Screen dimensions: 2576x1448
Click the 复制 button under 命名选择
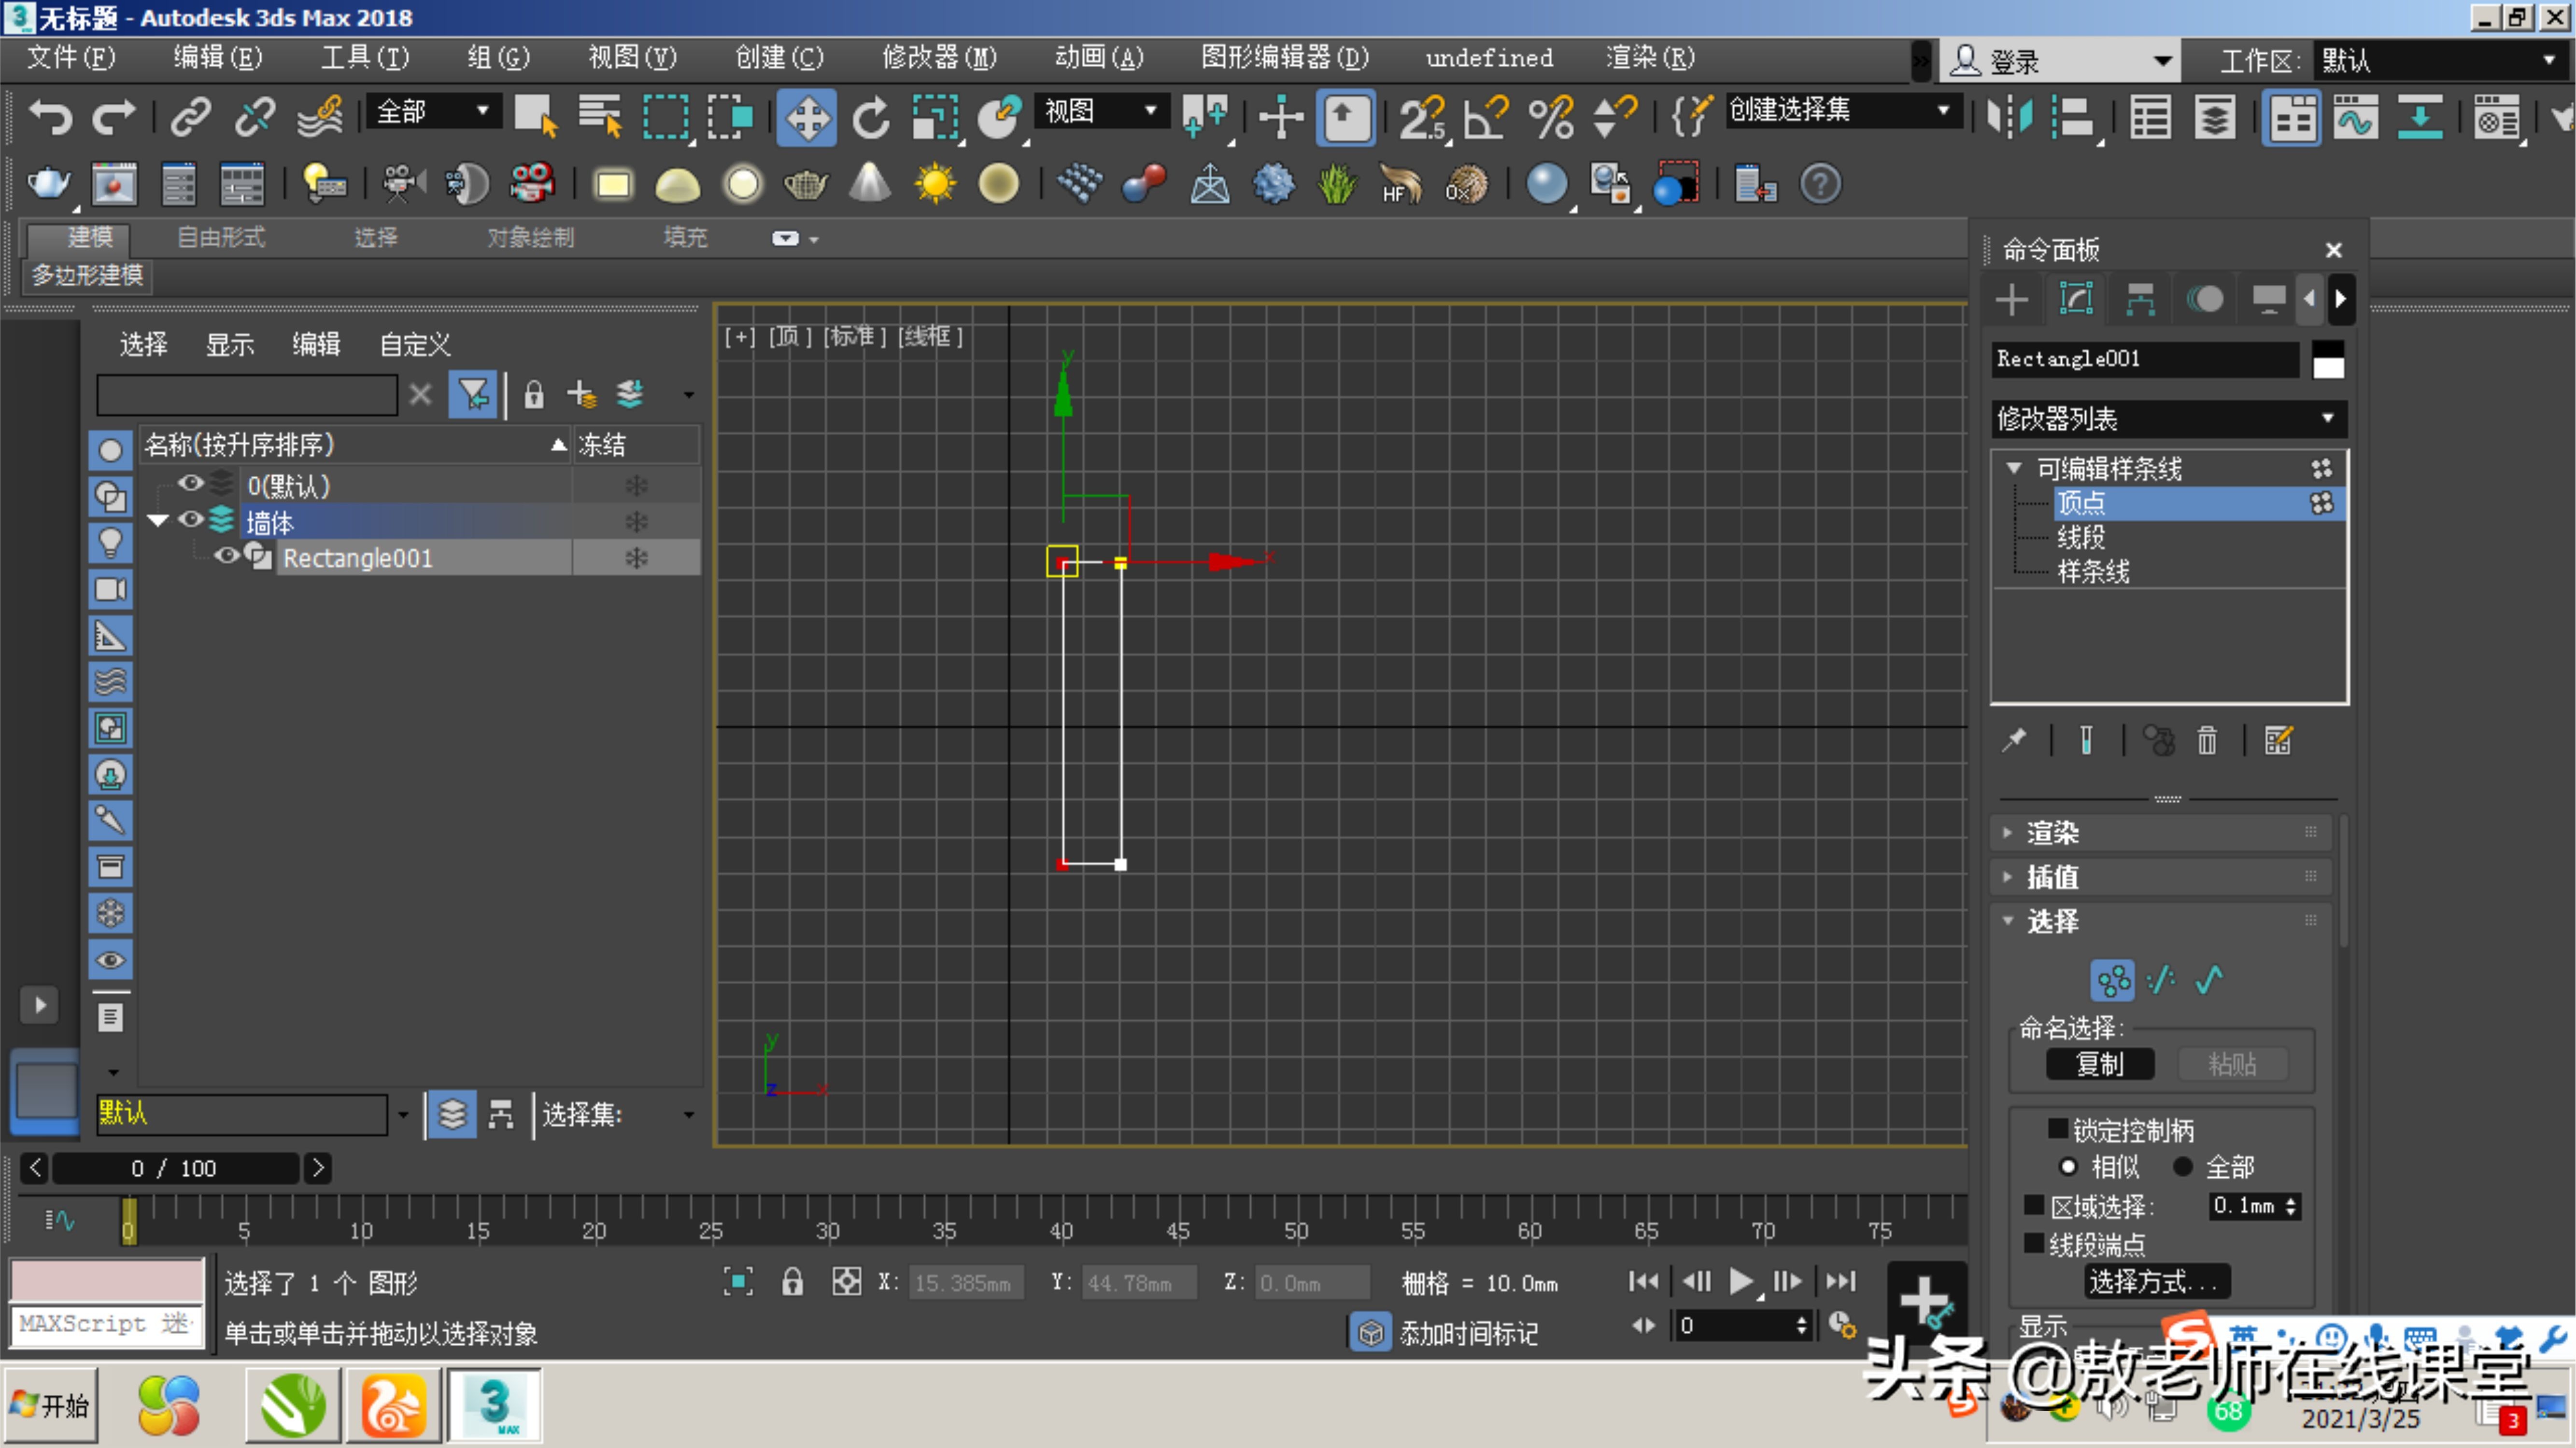click(x=2100, y=1064)
